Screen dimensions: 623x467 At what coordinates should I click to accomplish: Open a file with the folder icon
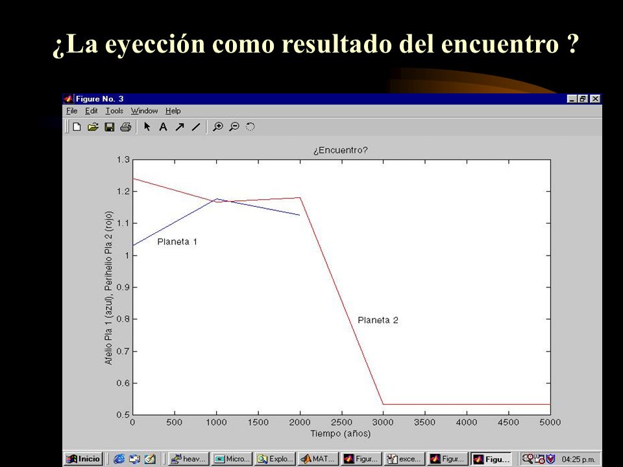click(x=93, y=127)
